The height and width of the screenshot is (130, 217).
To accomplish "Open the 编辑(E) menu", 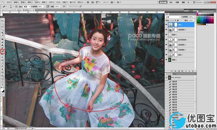I will click(16, 2).
